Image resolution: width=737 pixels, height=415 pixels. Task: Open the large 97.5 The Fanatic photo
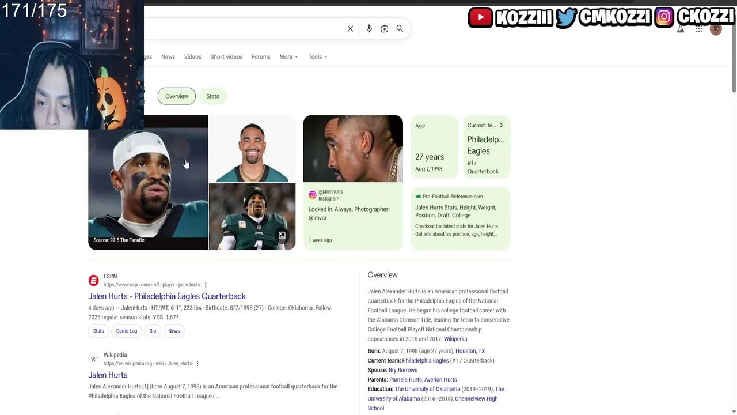(x=148, y=183)
